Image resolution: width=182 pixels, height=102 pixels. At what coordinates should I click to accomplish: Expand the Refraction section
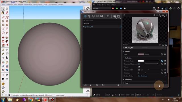[x=124, y=79]
